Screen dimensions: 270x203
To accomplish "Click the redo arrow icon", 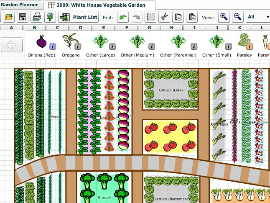I will [136, 17].
